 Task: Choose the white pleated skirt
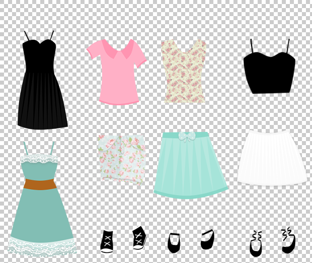tap(272, 157)
